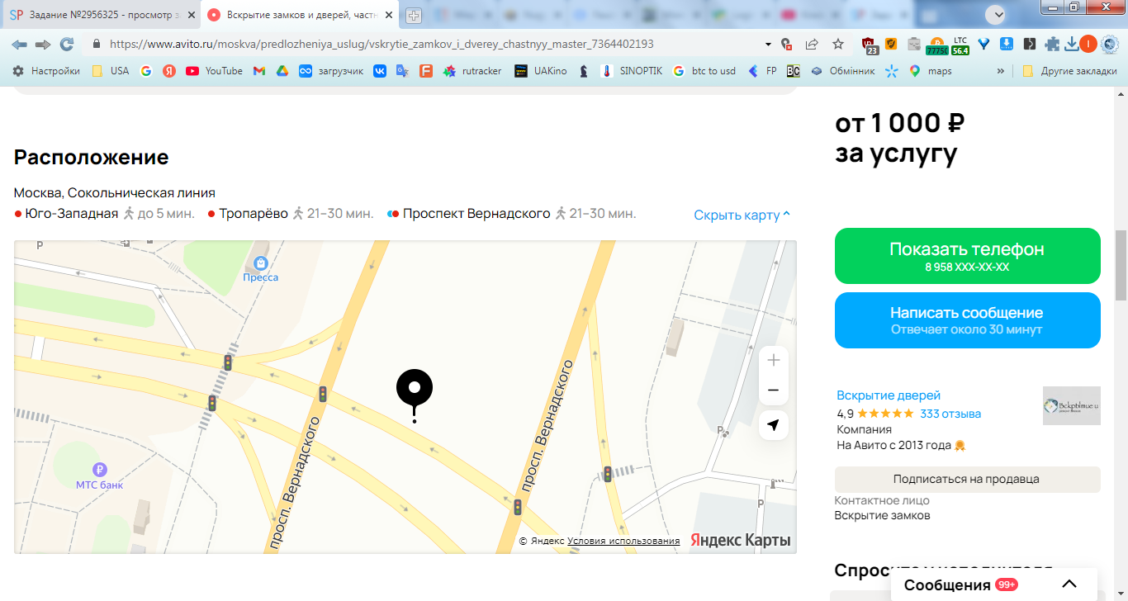Zoom in the map with plus button
1128x601 pixels.
(774, 360)
